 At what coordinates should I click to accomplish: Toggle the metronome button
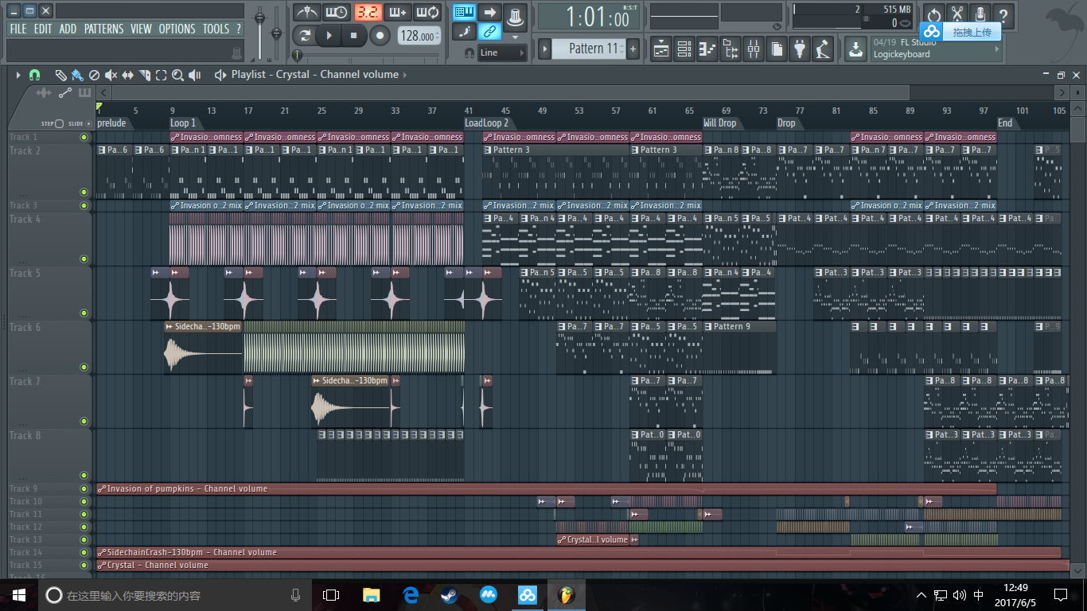306,13
